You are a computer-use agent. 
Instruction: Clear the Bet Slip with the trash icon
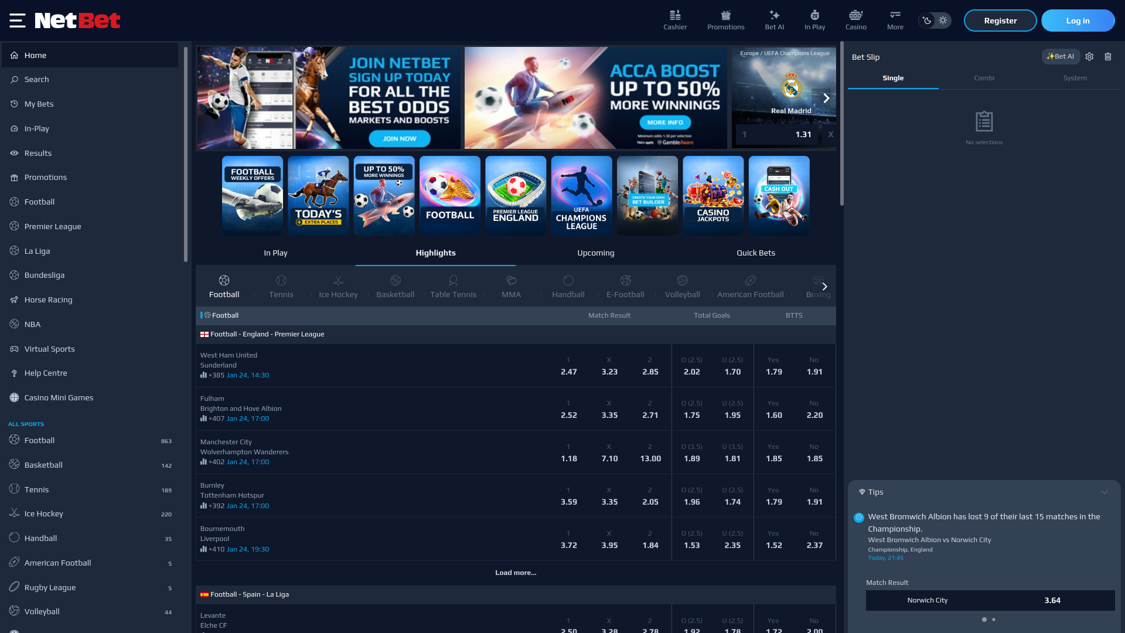point(1108,56)
